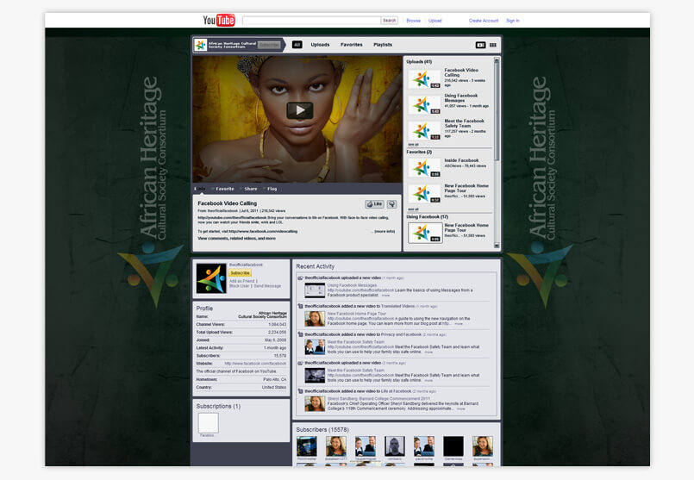Expand the (more info) description link
694x480 pixels.
tap(385, 231)
